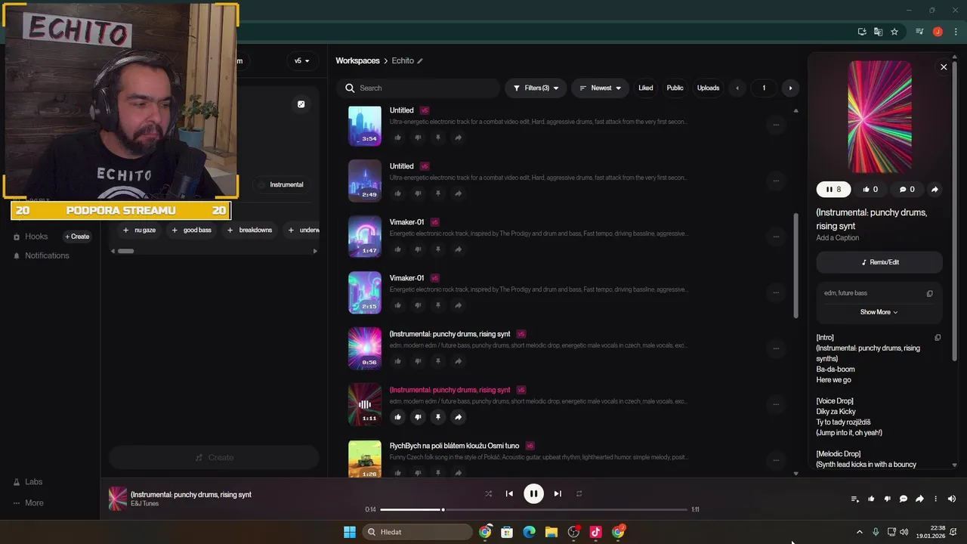Share the Untitled track lasting 2:49
The width and height of the screenshot is (967, 544).
coord(458,193)
